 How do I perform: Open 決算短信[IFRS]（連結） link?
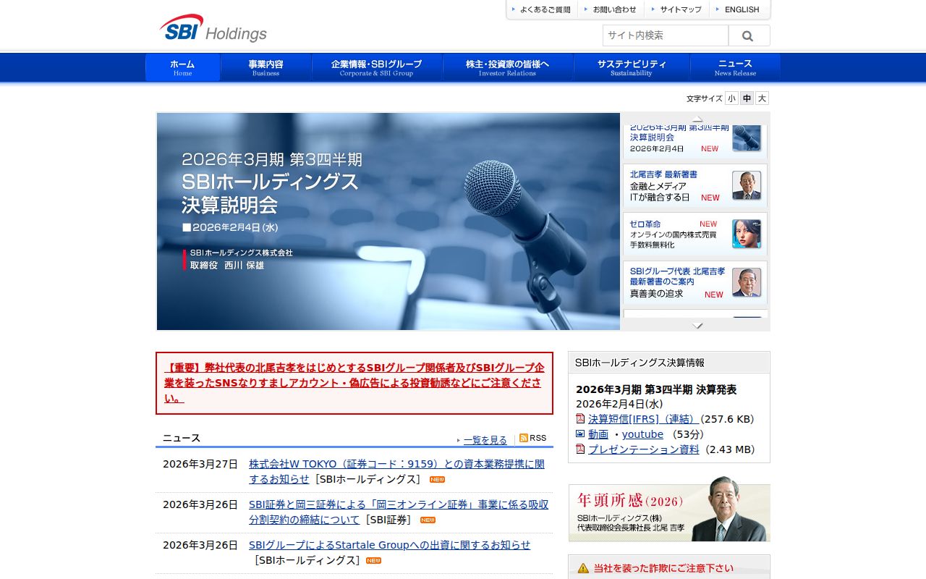644,419
